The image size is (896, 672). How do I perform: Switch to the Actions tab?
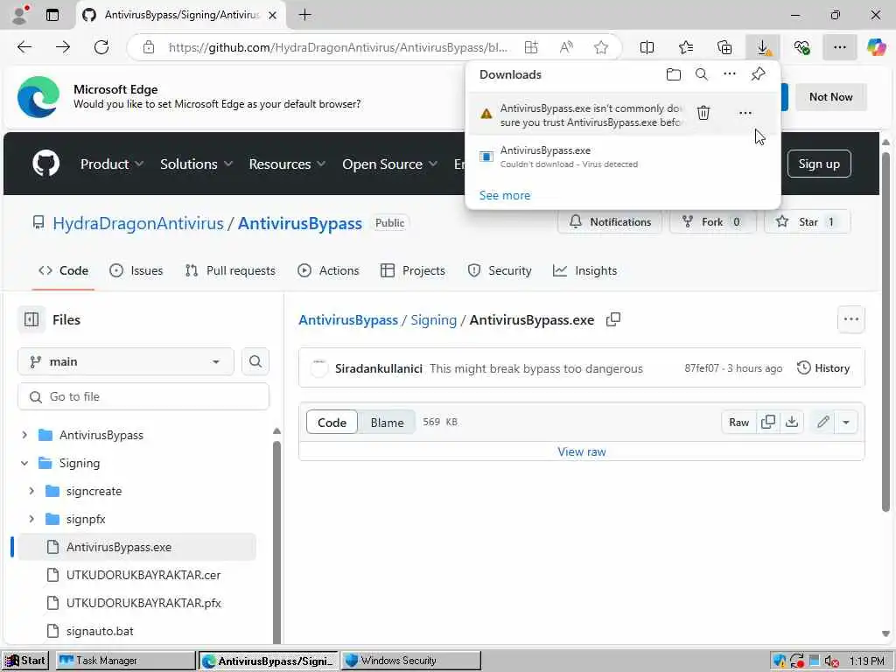[x=329, y=271]
